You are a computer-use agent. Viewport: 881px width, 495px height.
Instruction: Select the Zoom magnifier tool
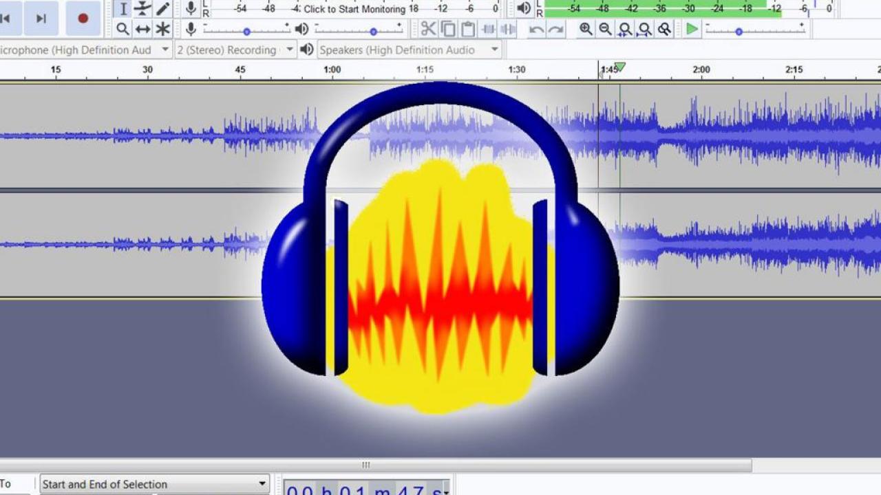tap(123, 29)
